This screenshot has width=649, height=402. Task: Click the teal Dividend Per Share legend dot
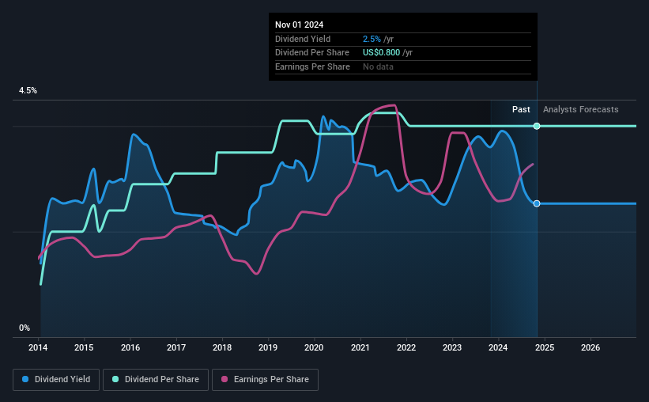115,379
